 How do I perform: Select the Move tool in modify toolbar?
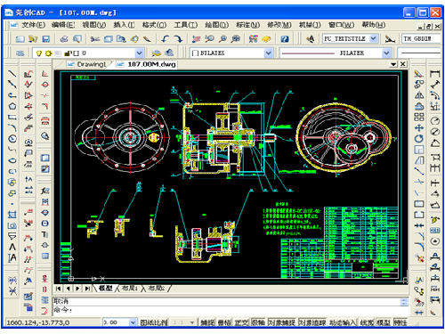[x=419, y=128]
